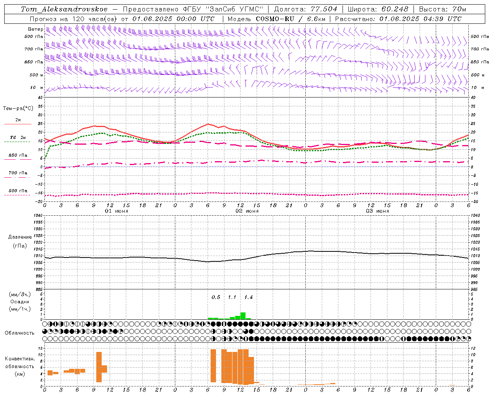Click the 'Облачность' cloud cover label
This screenshot has height=393, width=491.
(20, 333)
